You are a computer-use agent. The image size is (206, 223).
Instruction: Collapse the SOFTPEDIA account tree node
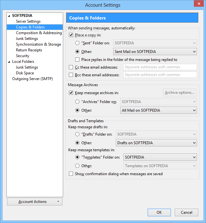tap(9, 16)
